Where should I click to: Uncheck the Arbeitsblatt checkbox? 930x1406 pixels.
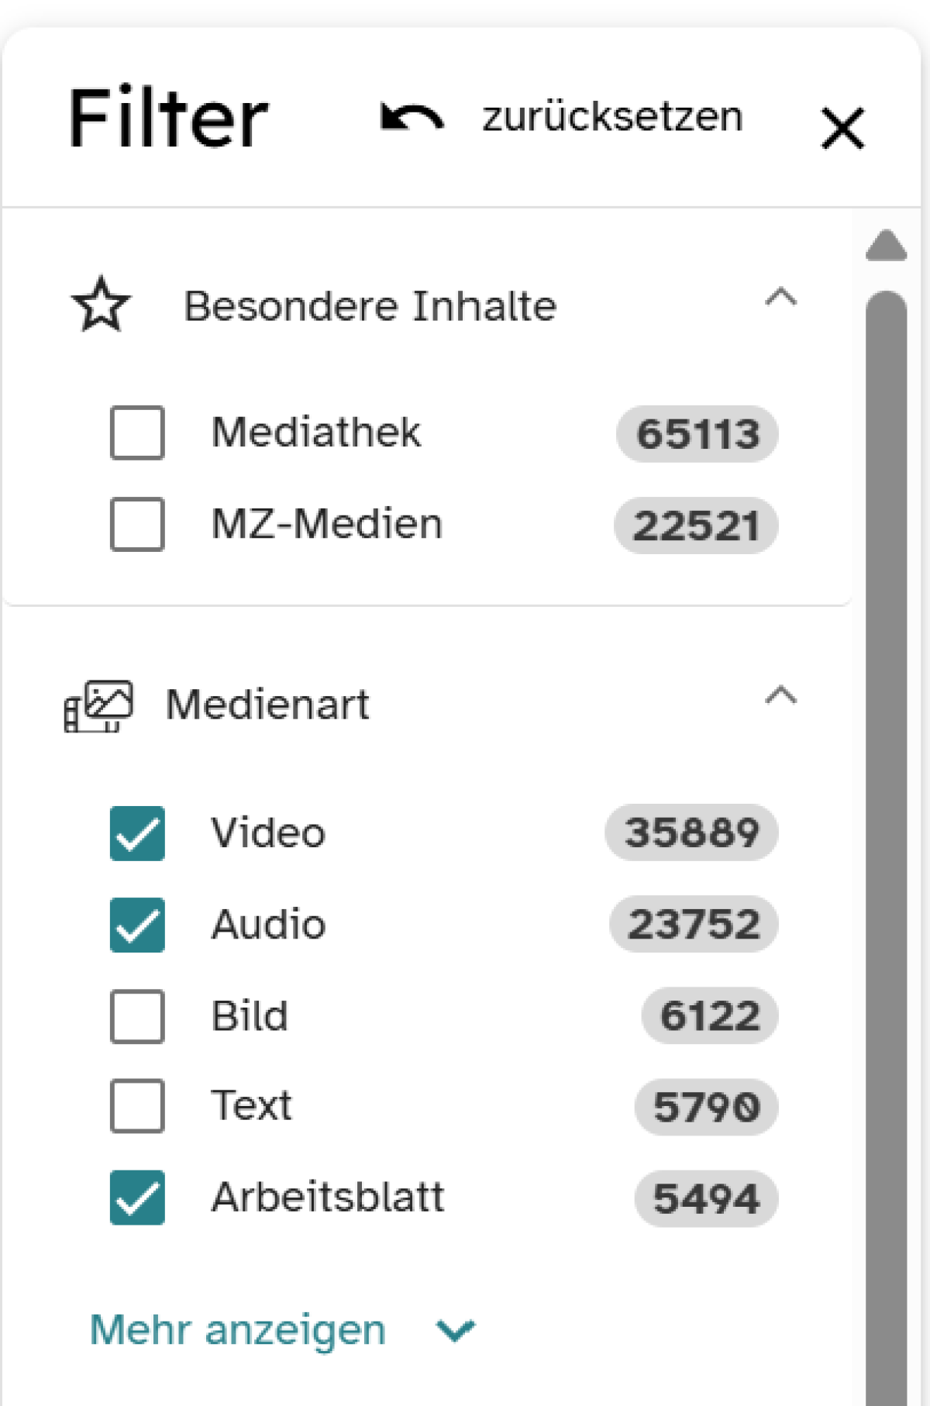point(137,1198)
